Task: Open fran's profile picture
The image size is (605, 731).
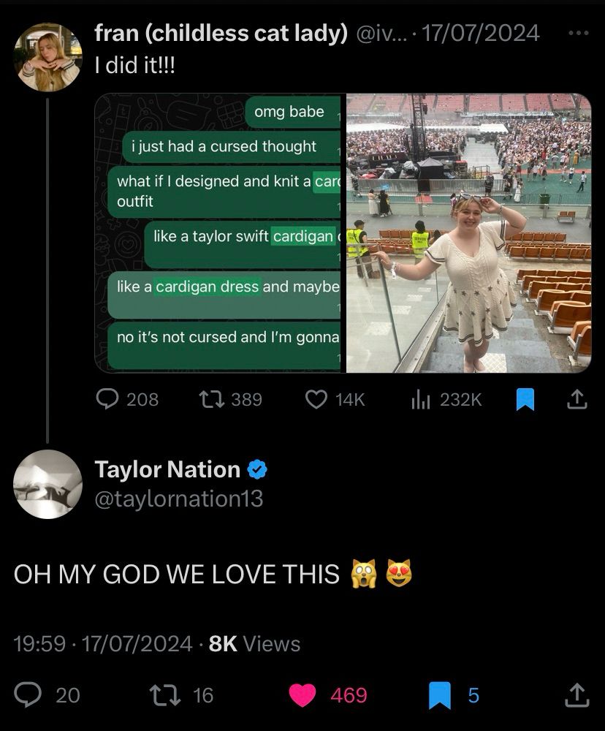Action: pyautogui.click(x=48, y=57)
